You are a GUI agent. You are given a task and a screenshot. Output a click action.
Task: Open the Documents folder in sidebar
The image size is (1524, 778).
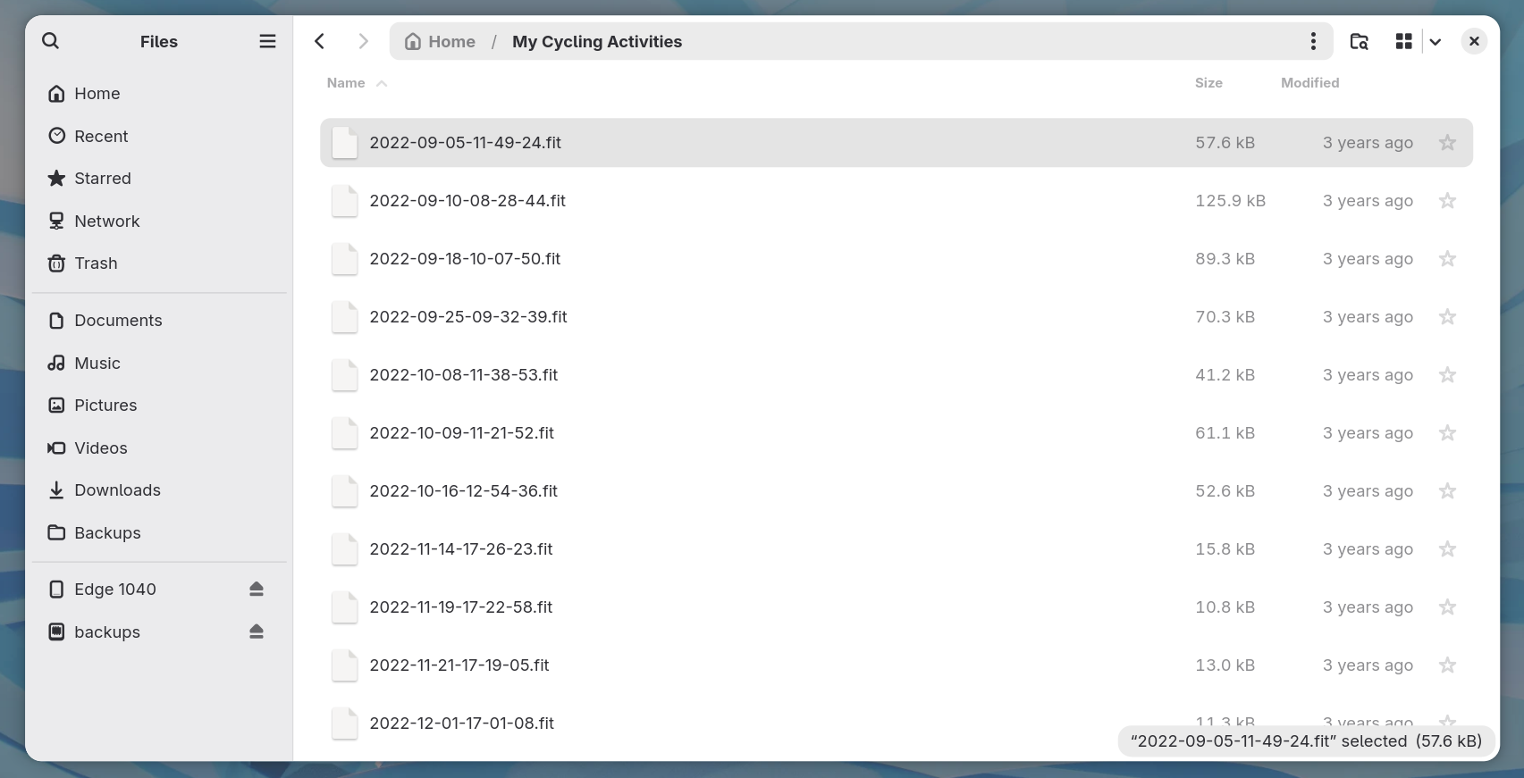click(x=159, y=321)
